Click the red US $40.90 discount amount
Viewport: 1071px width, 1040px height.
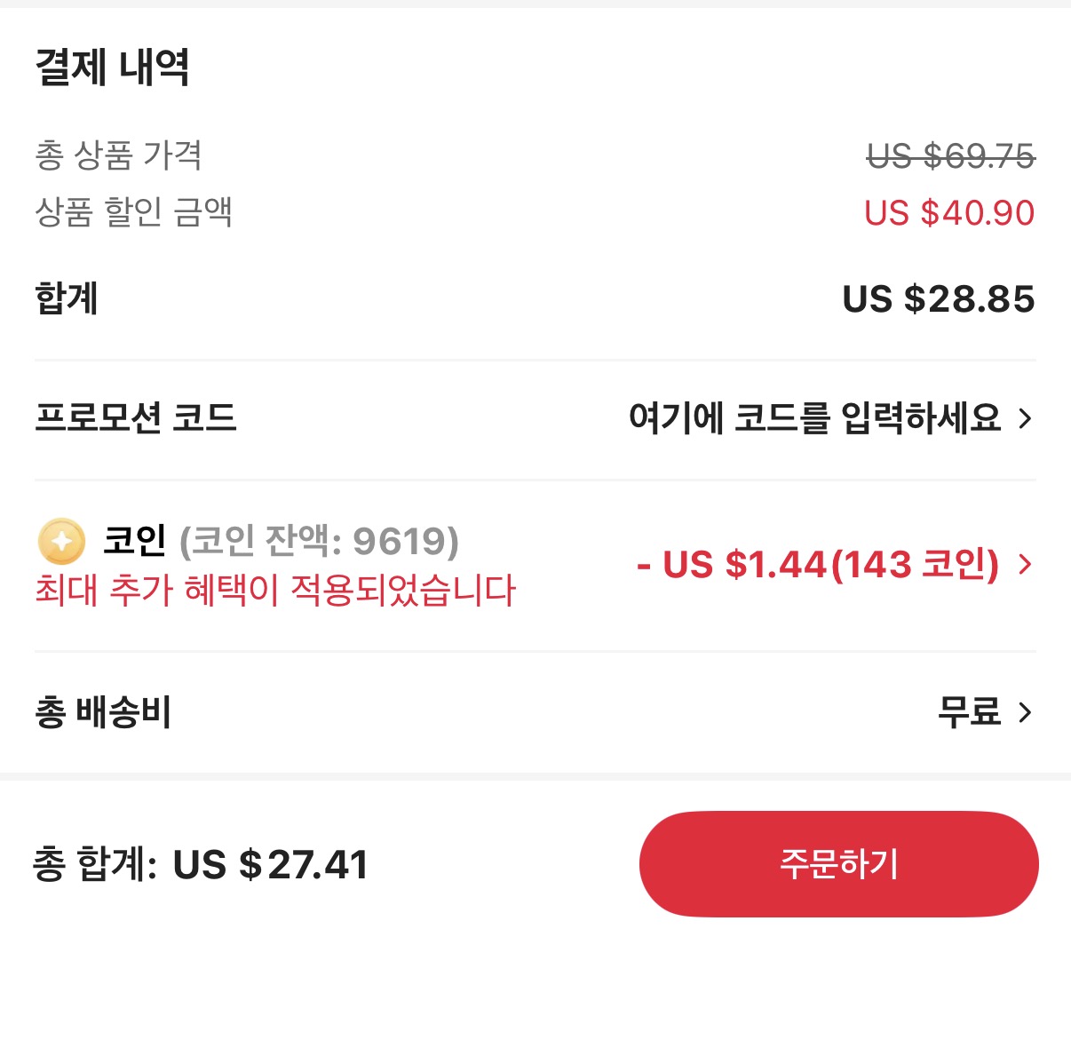949,213
